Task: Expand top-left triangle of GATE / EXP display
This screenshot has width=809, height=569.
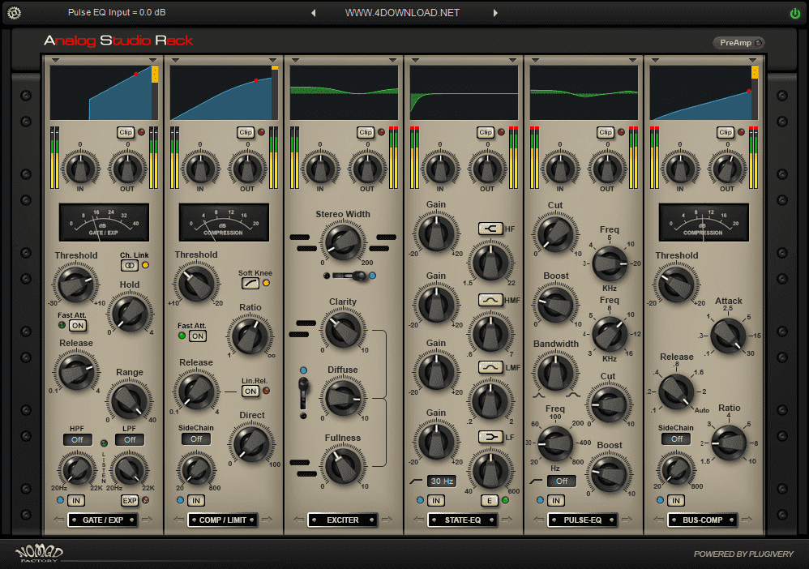Action: [55, 60]
